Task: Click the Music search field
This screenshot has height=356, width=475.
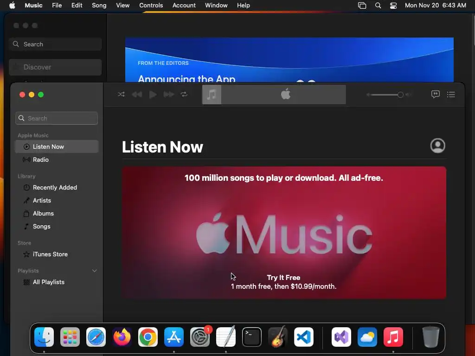Action: pos(57,118)
